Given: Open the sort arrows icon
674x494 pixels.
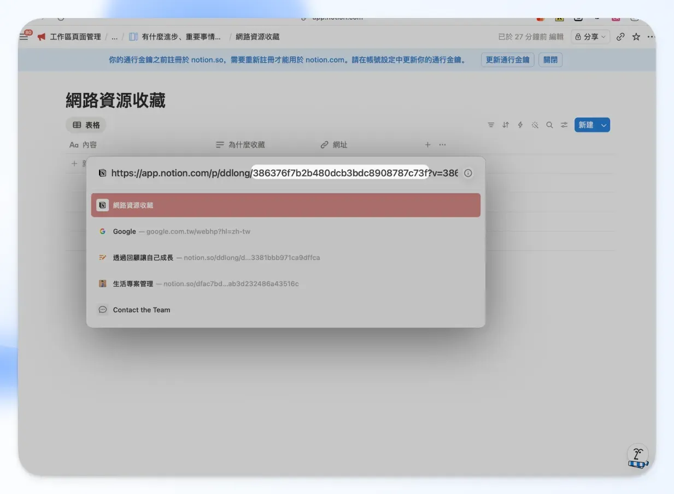Looking at the screenshot, I should pos(506,125).
